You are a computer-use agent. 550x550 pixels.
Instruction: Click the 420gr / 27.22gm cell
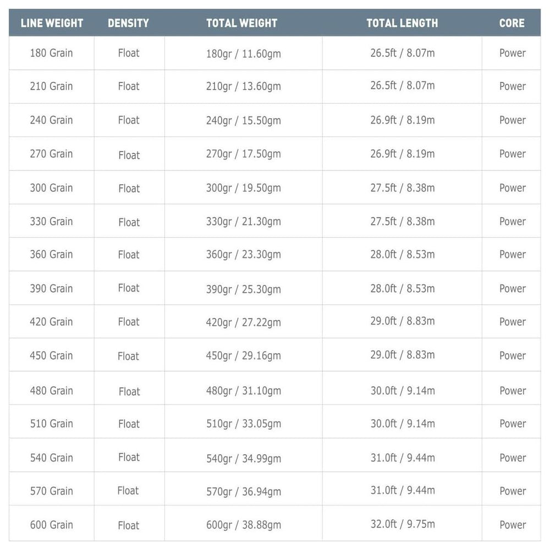click(x=244, y=322)
